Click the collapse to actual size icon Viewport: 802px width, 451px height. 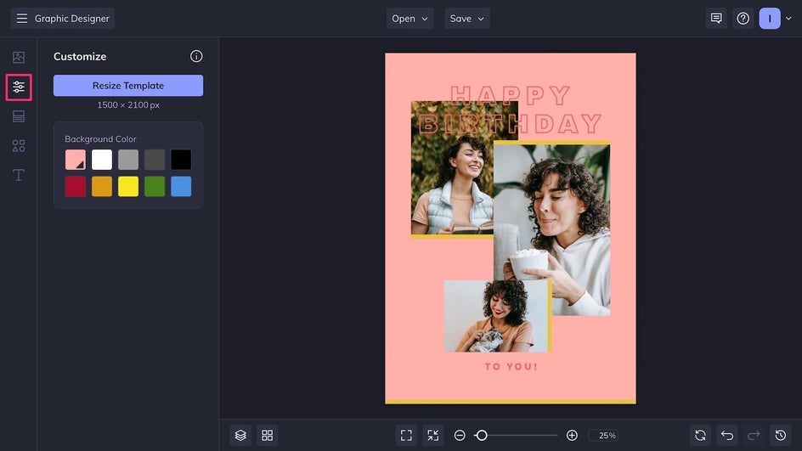coord(432,435)
